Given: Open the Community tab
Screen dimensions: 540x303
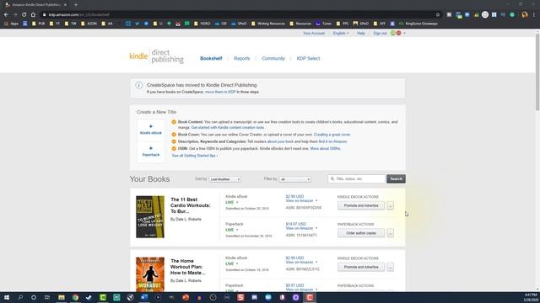Looking at the screenshot, I should tap(273, 58).
